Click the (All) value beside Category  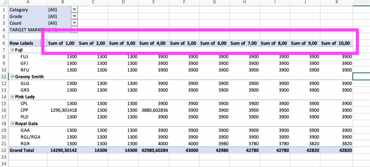(x=52, y=10)
